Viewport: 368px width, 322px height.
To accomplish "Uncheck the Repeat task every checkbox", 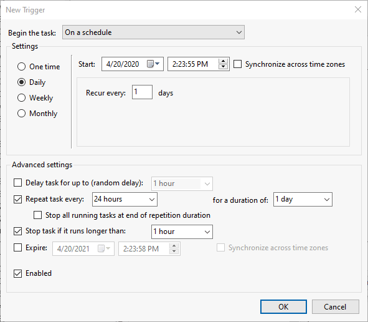I will [18, 199].
